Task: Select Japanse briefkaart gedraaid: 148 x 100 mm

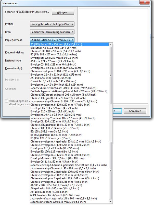Action: [x=69, y=198]
